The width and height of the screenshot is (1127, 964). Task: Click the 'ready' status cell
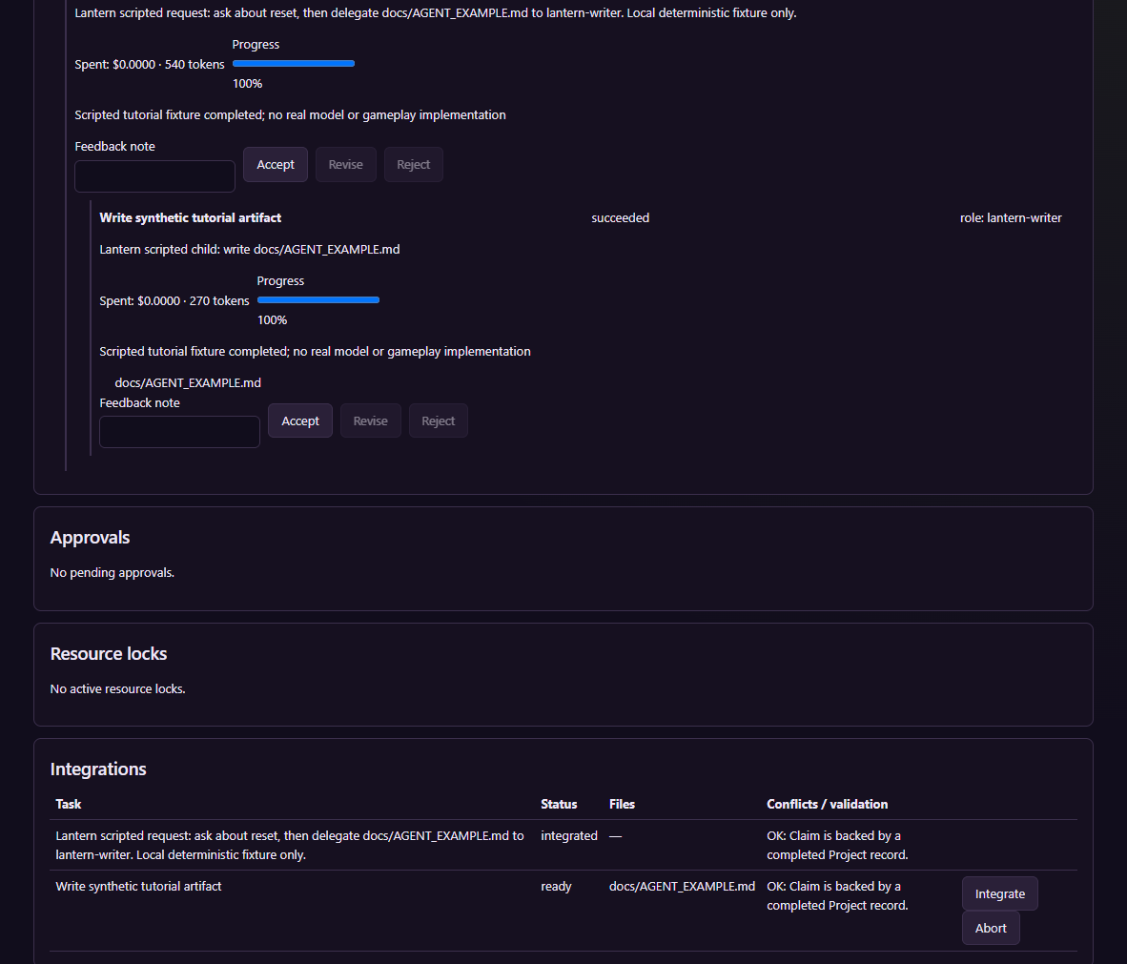point(556,887)
